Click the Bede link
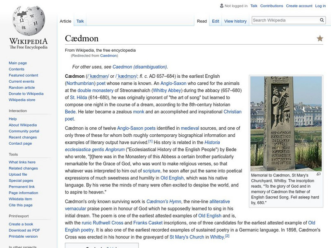The width and height of the screenshot is (331, 248). 70,112
